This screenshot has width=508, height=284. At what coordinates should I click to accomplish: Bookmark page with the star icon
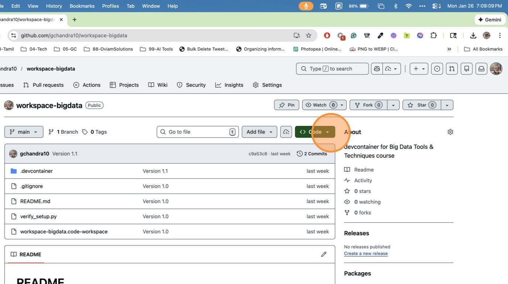tap(309, 35)
